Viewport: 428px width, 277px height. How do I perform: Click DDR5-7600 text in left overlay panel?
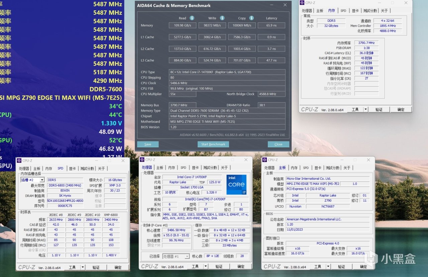(x=106, y=89)
